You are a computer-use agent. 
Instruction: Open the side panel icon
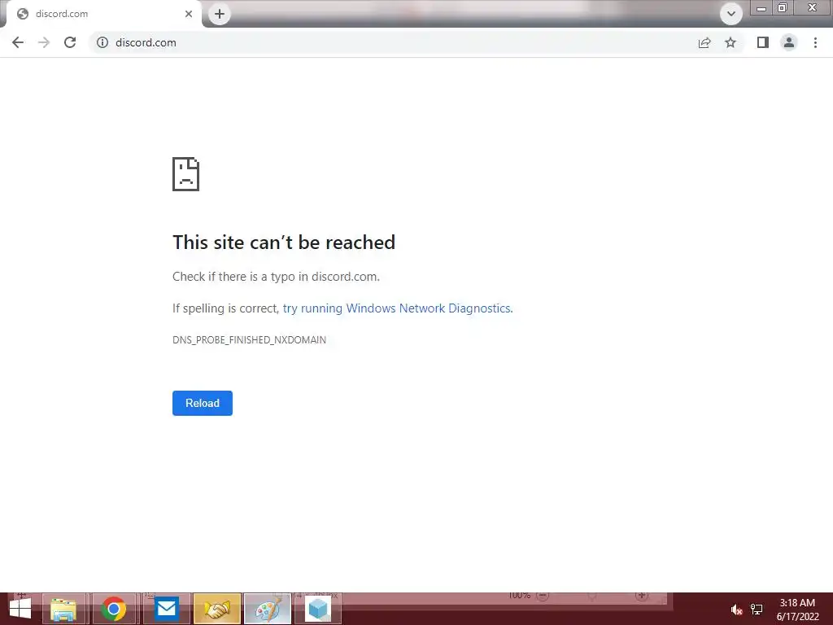[x=763, y=42]
